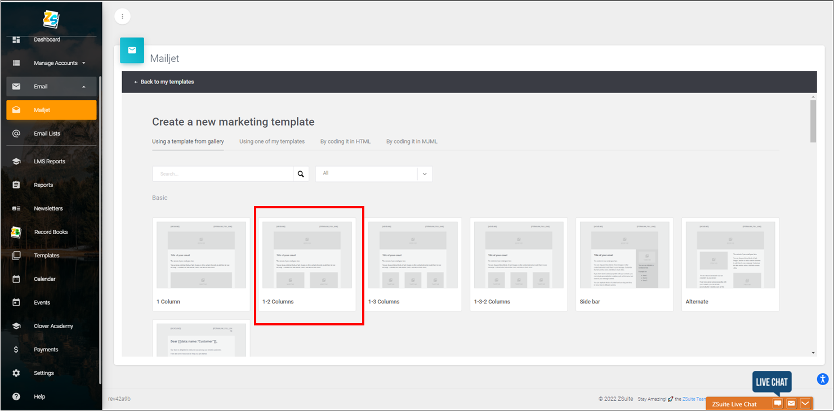The image size is (834, 411).
Task: Click the Templates copy icon
Action: point(16,256)
